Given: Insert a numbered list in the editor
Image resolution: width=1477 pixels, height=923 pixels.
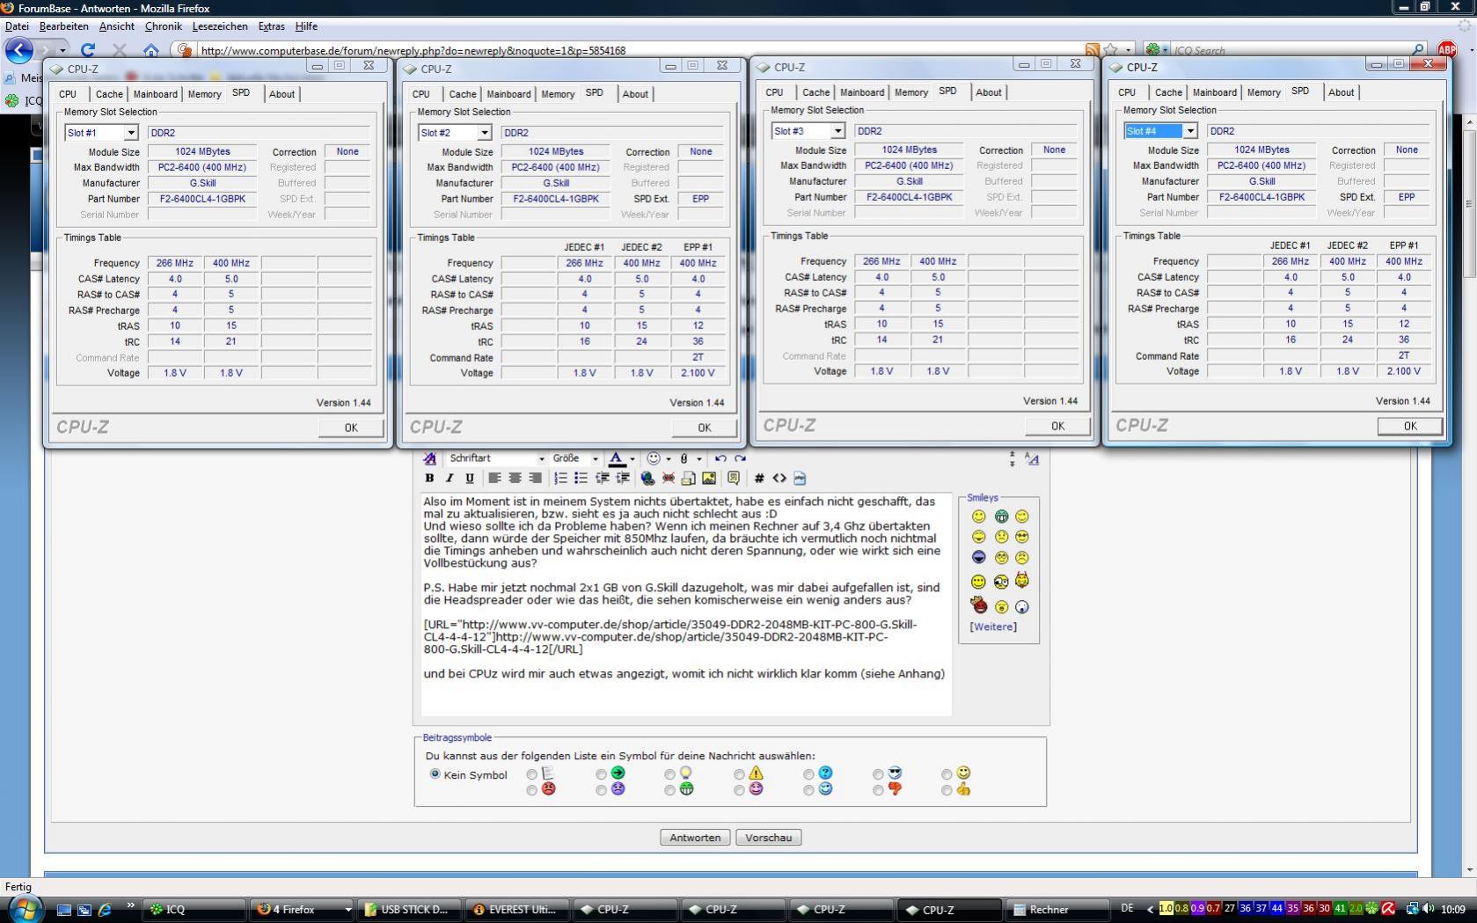Looking at the screenshot, I should 560,479.
